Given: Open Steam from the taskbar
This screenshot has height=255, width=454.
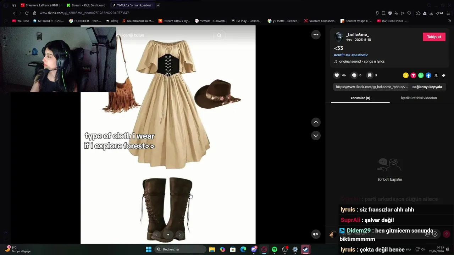Looking at the screenshot, I should 305,249.
